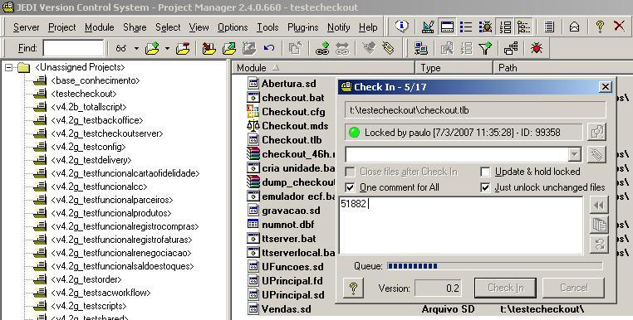Click the Check In folder icon with red arrow
Viewport: 633px width, 320px height.
tap(209, 48)
